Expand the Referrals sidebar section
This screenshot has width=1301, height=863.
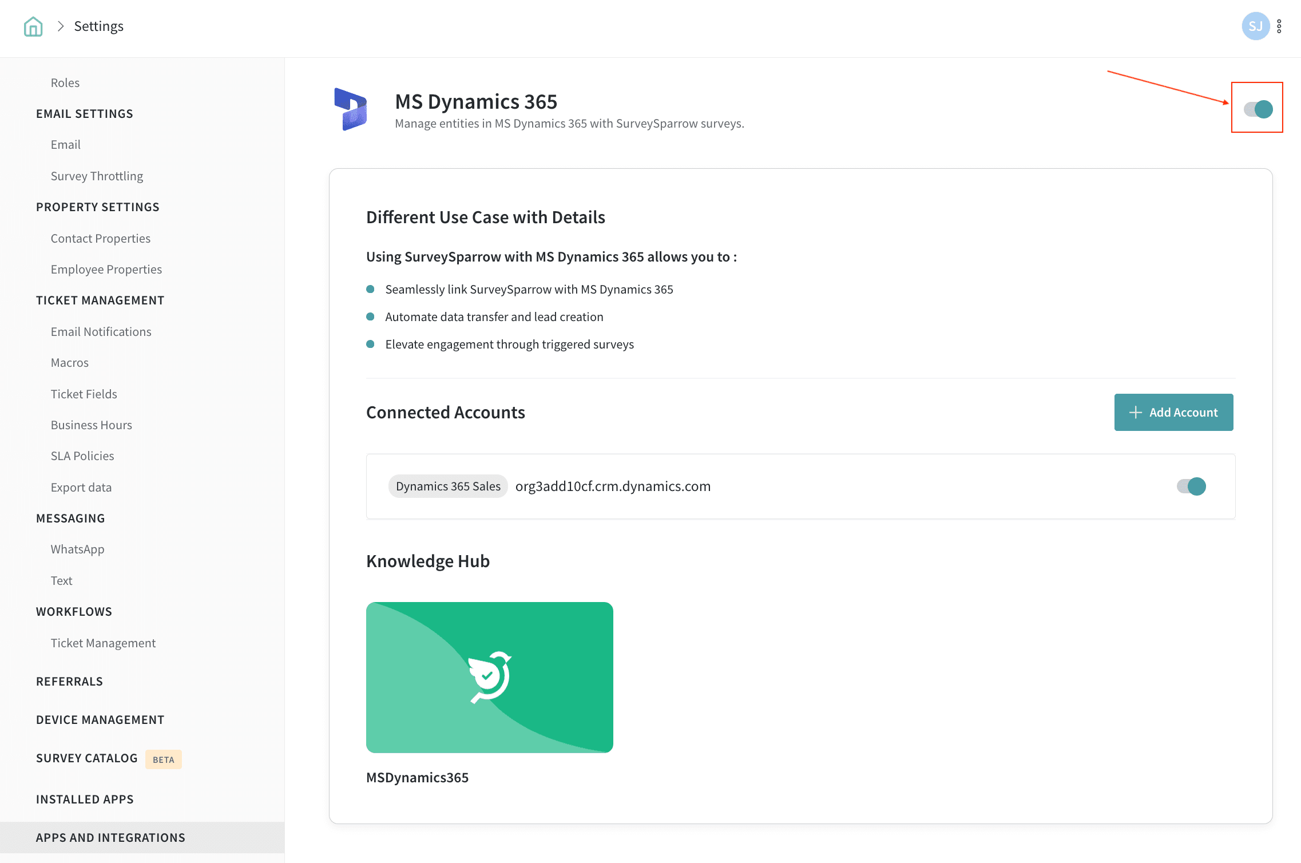click(69, 682)
